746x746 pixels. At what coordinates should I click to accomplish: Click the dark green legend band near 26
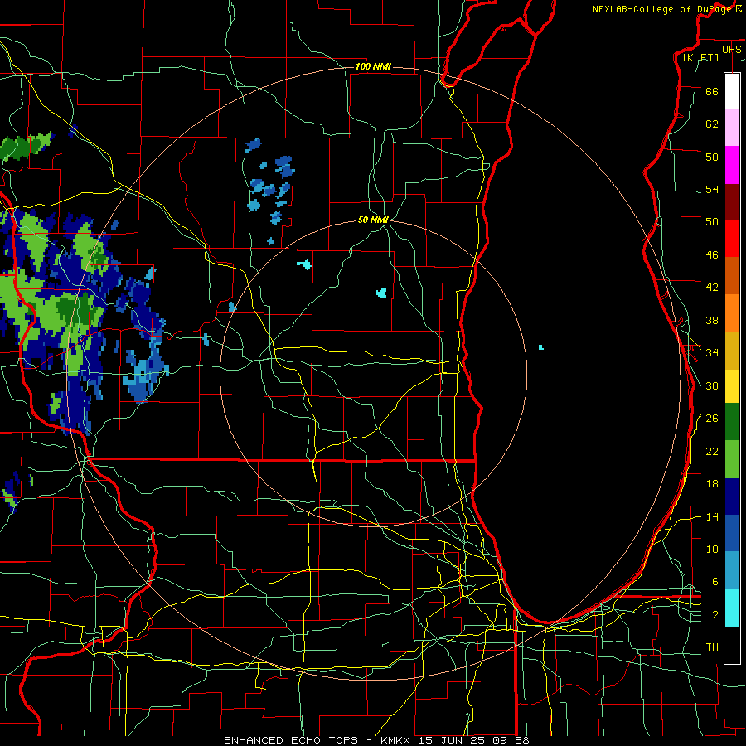732,422
